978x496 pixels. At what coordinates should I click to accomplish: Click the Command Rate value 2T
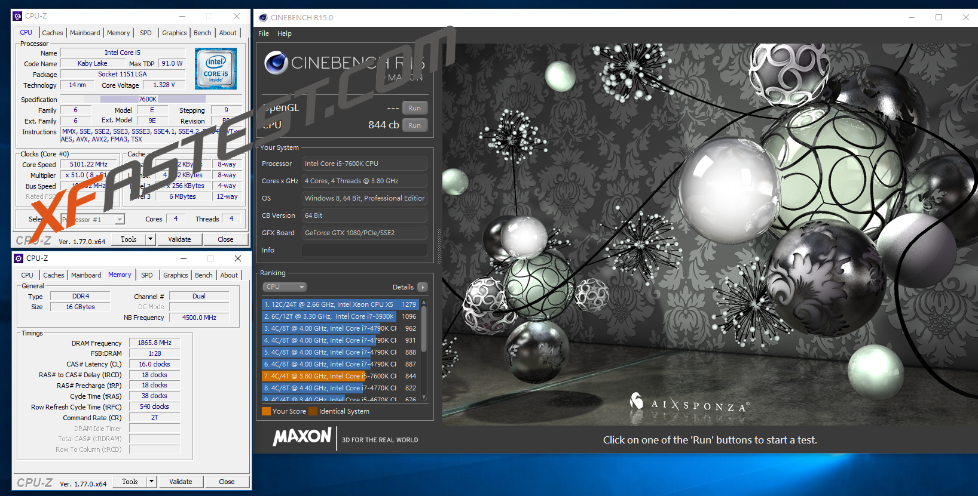(154, 418)
